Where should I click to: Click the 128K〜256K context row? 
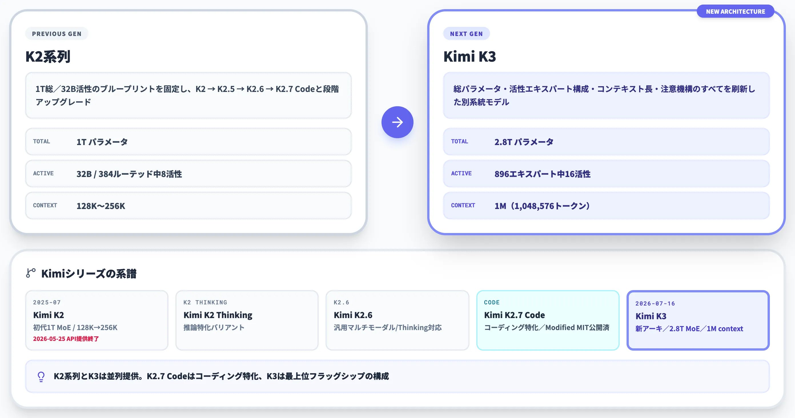pyautogui.click(x=188, y=206)
